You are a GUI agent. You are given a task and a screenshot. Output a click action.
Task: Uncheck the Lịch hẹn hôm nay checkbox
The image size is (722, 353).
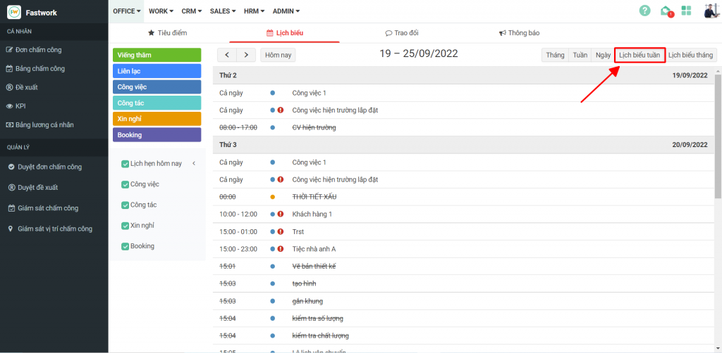[x=126, y=164]
